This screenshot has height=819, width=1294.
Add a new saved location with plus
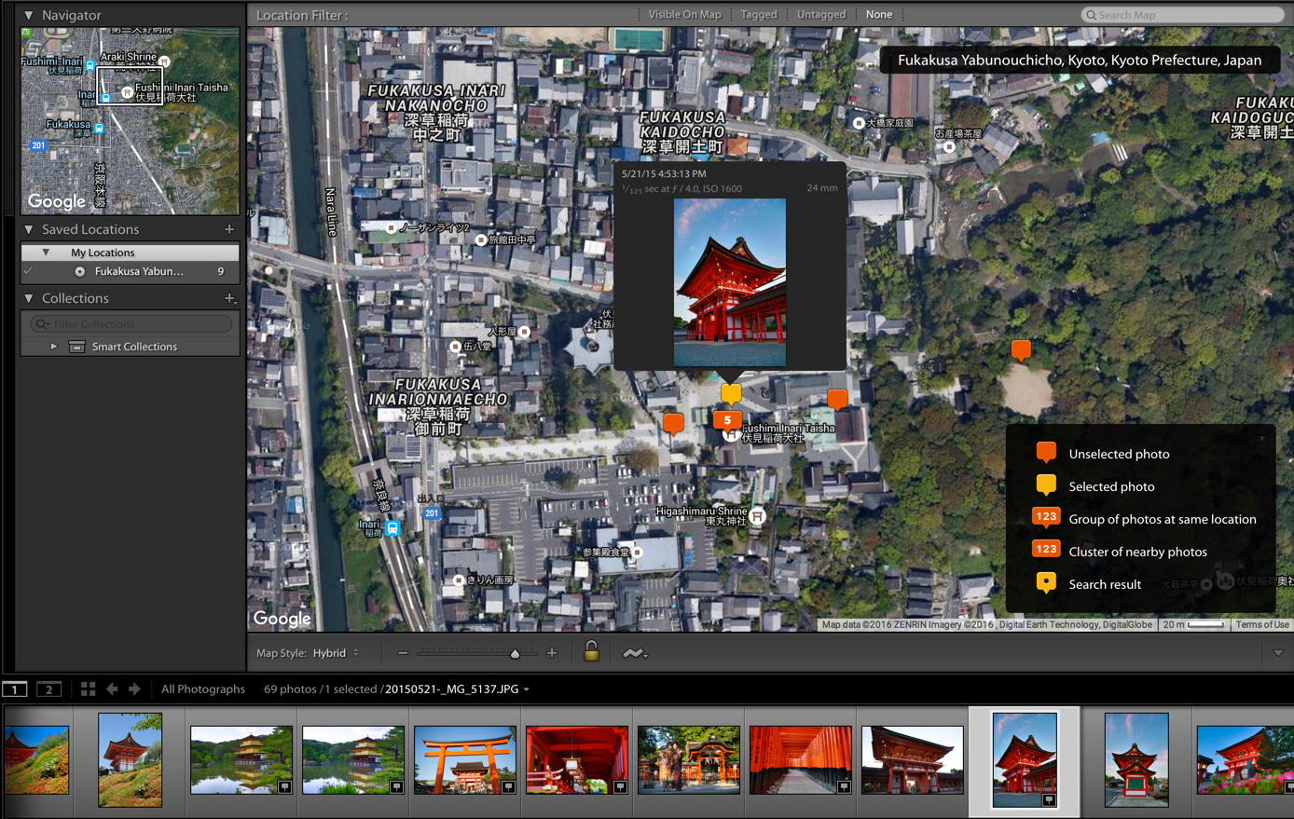pos(229,229)
